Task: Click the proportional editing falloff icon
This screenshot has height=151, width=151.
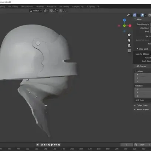Action: click(65, 11)
